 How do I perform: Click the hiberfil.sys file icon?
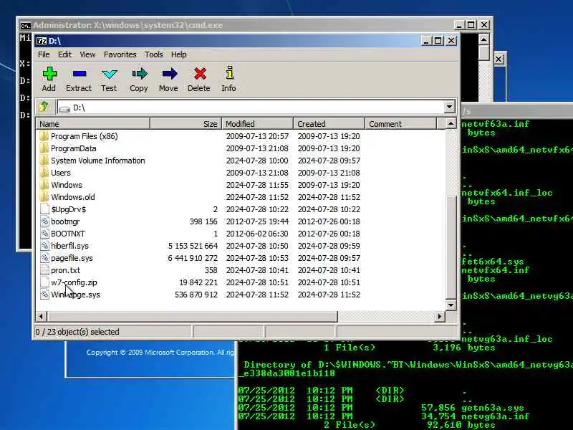pyautogui.click(x=44, y=246)
